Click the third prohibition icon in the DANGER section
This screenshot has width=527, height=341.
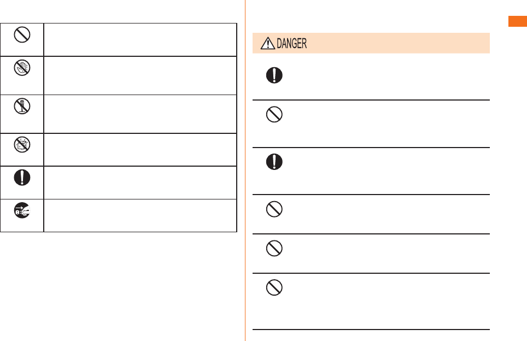click(x=274, y=249)
